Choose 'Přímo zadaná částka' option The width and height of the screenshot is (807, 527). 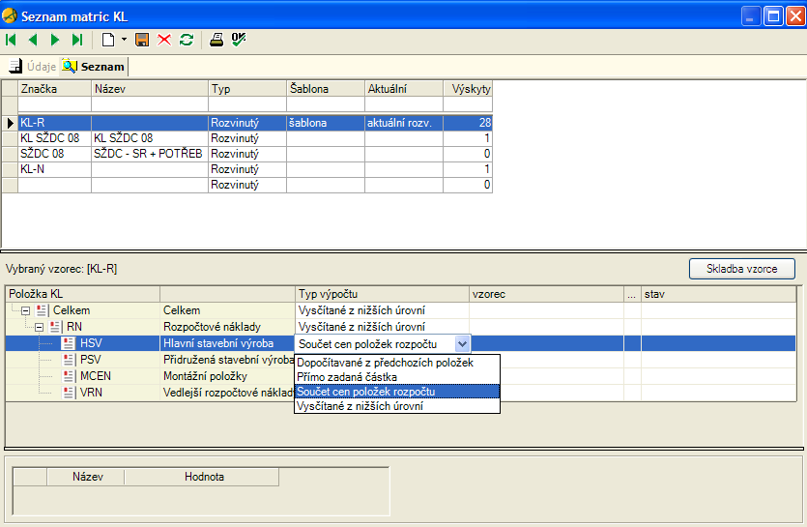(x=397, y=377)
